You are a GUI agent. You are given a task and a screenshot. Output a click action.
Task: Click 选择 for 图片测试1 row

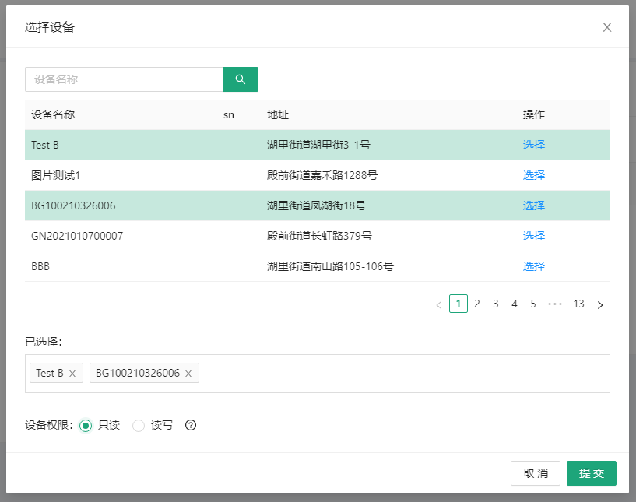point(534,175)
